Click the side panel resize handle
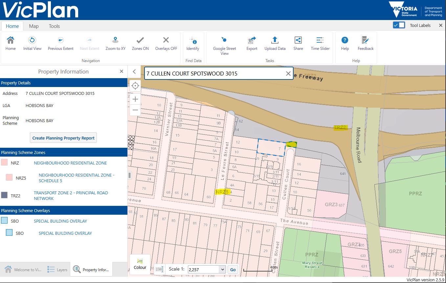Screen dimensions: 446x283 click(129, 175)
